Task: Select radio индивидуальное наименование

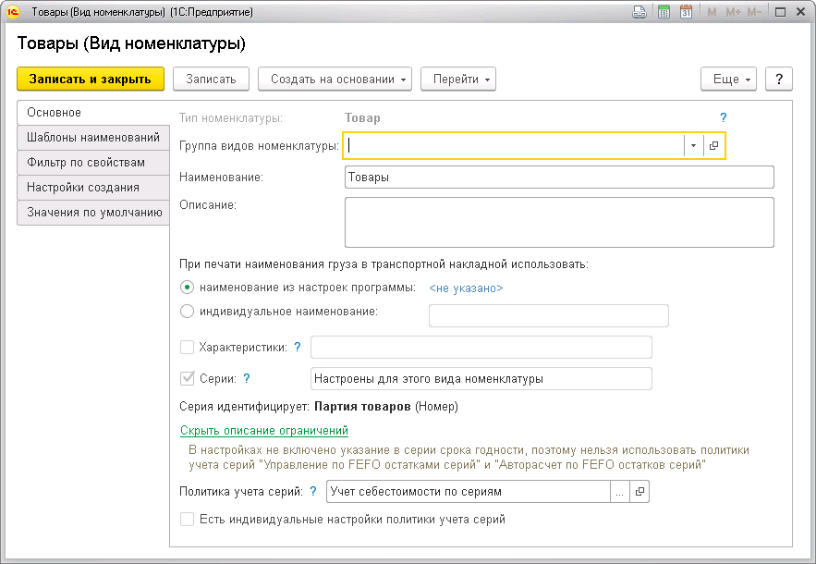Action: [x=188, y=312]
